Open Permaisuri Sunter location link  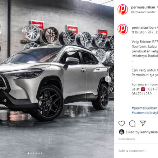point(143,12)
